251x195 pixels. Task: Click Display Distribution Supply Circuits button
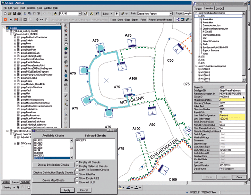[53, 172]
